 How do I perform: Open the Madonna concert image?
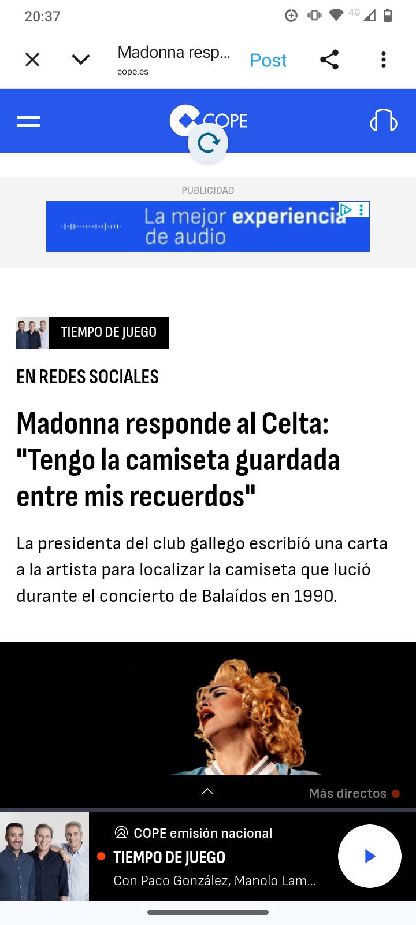click(x=208, y=709)
